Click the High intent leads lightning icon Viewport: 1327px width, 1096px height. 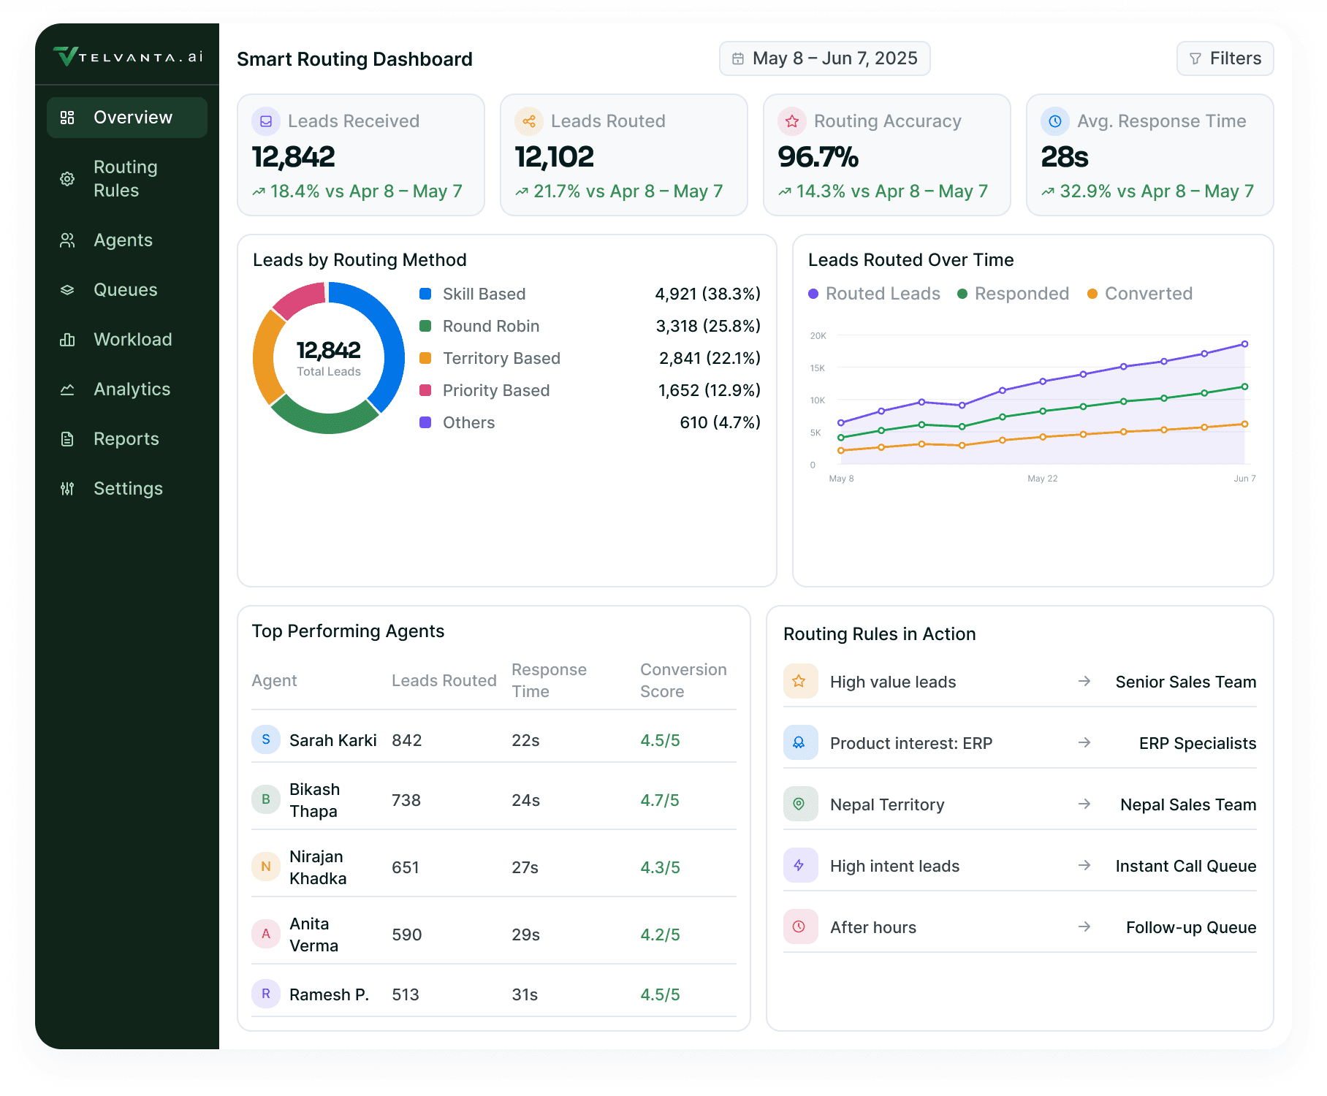799,865
